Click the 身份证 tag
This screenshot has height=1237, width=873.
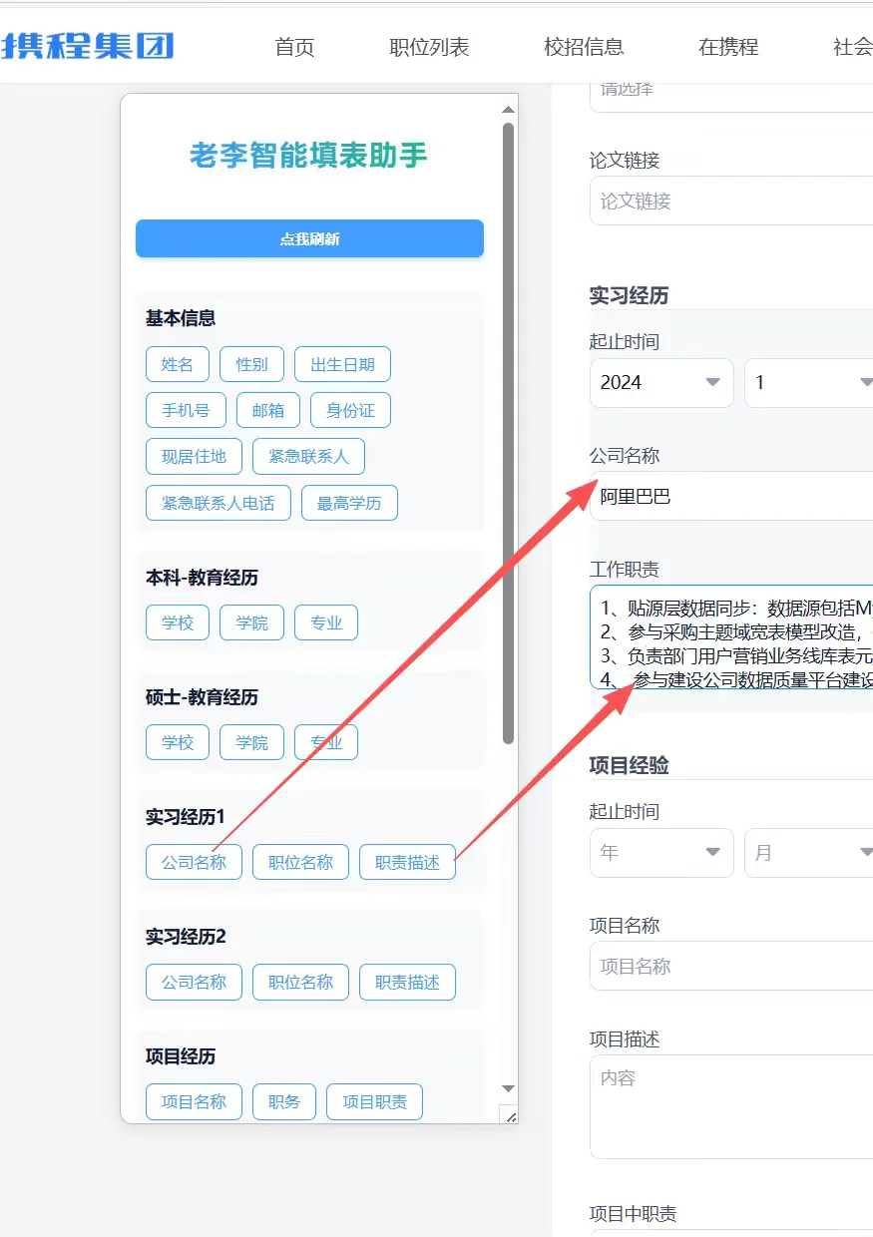coord(350,410)
